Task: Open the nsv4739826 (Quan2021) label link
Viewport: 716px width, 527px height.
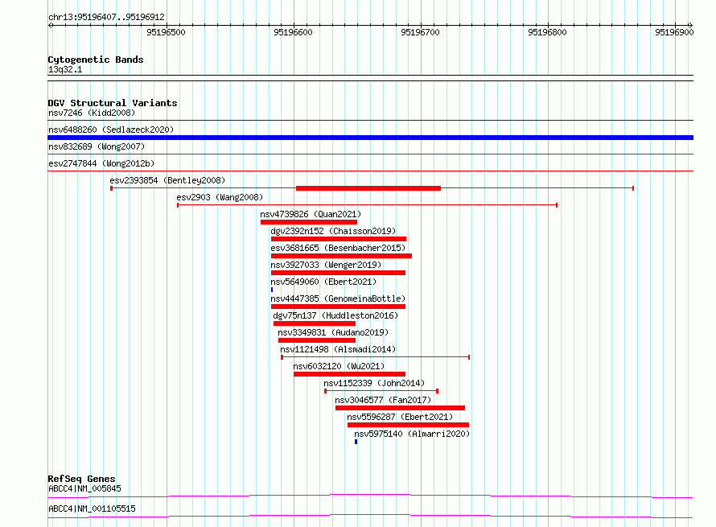Action: click(311, 214)
